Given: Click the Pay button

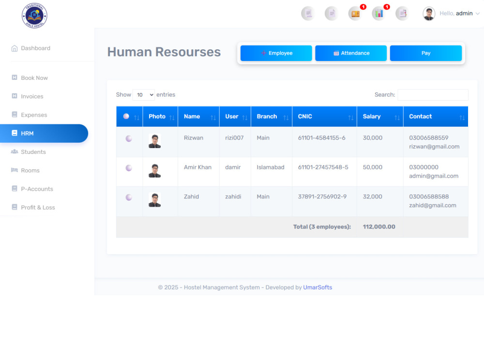Looking at the screenshot, I should [426, 53].
